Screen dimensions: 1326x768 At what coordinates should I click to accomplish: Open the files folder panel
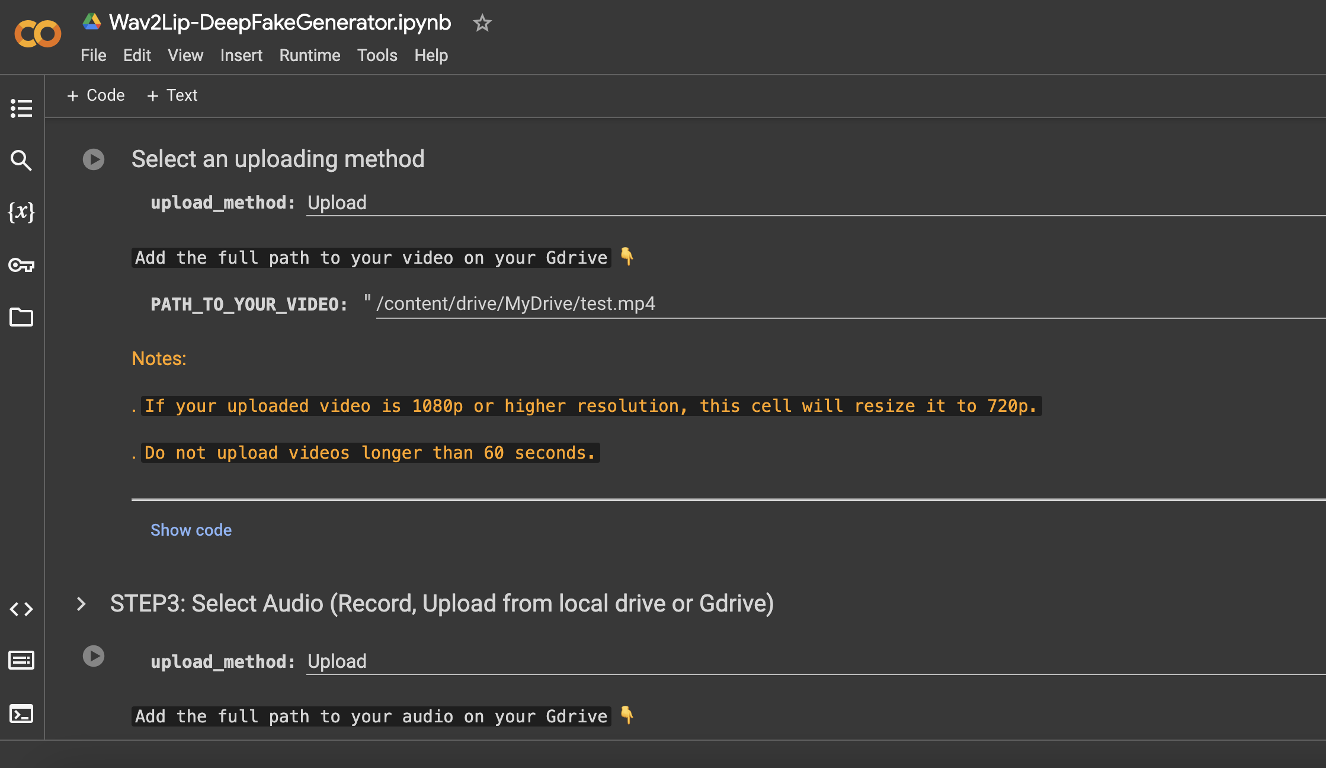pyautogui.click(x=21, y=317)
